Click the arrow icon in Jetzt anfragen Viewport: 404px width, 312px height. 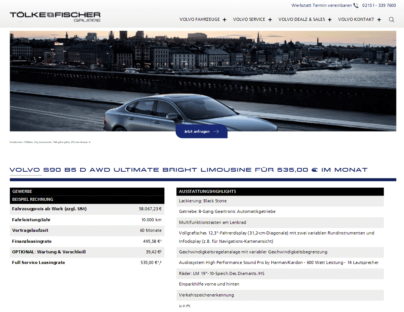[x=216, y=132]
